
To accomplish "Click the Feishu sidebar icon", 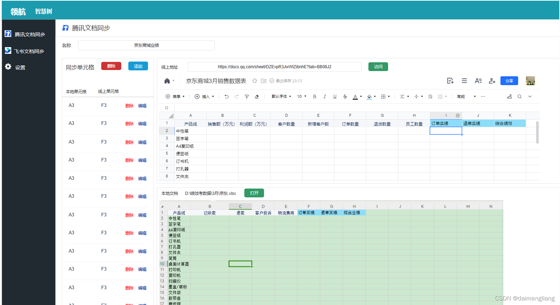I will pos(8,51).
